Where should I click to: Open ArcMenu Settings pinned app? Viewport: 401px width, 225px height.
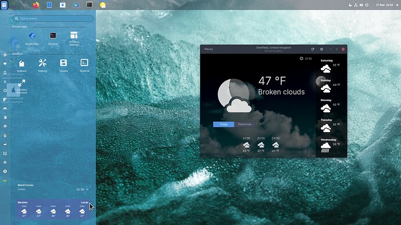[74, 38]
